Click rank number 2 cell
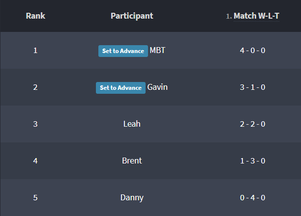301x216 pixels. (35, 87)
